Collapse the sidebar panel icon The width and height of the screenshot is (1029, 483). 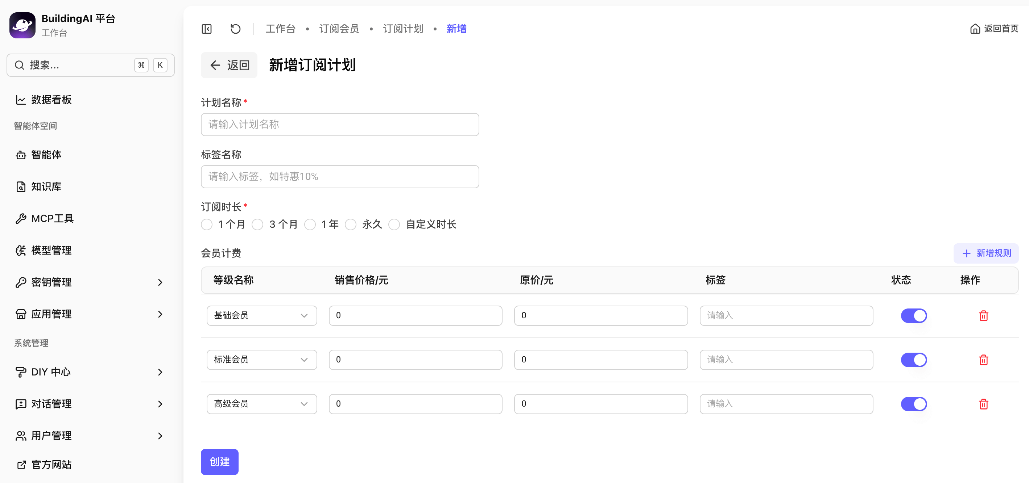207,29
